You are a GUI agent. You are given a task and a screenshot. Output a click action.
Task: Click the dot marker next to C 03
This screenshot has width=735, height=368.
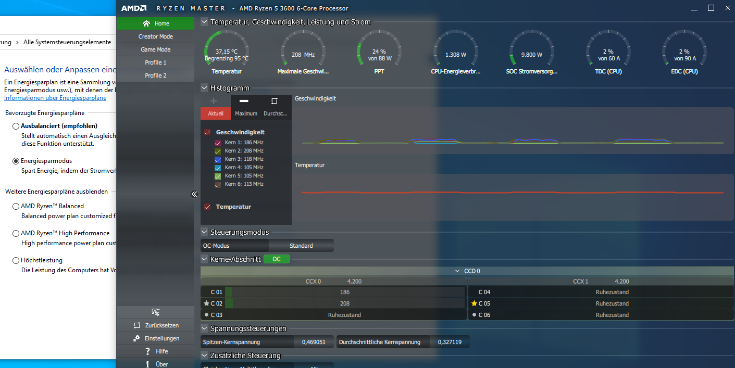[207, 315]
